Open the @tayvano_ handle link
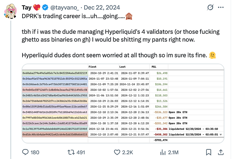The image size is (232, 159). click(x=65, y=8)
